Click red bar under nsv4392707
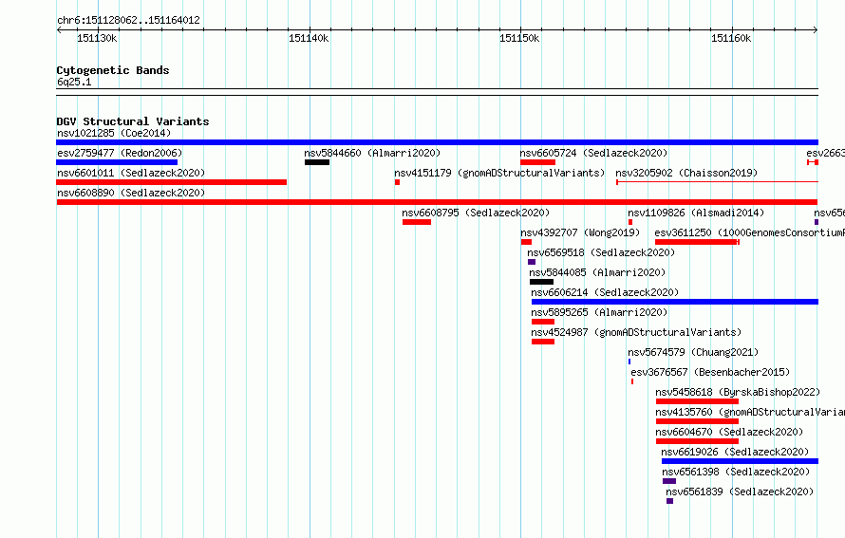This screenshot has width=845, height=538. click(x=527, y=242)
